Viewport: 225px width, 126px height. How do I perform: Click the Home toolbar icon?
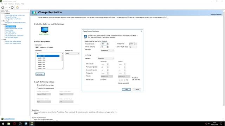click(x=18, y=7)
